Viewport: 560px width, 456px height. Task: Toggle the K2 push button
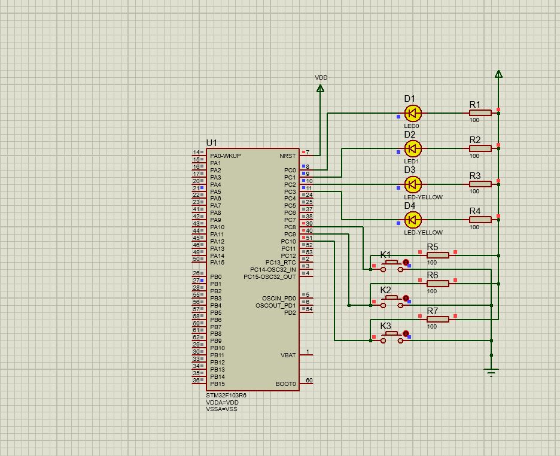point(392,297)
